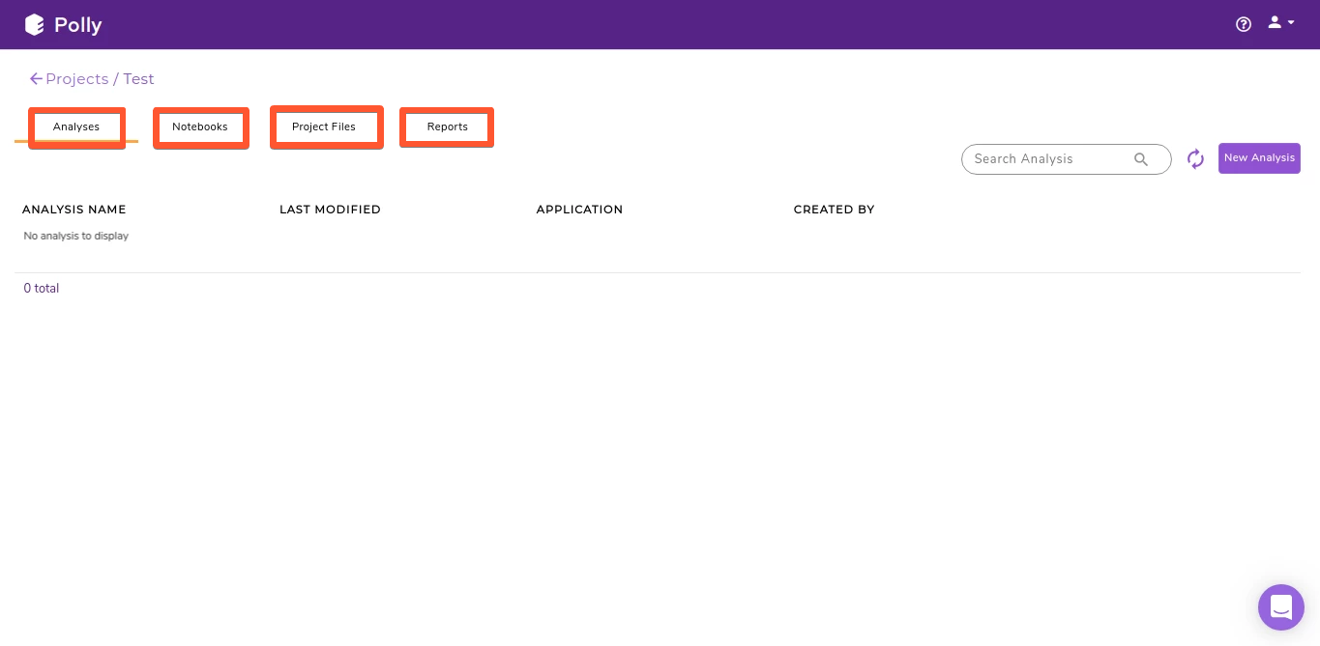The height and width of the screenshot is (646, 1320).
Task: Click the CREATED BY column header
Action: pos(834,209)
